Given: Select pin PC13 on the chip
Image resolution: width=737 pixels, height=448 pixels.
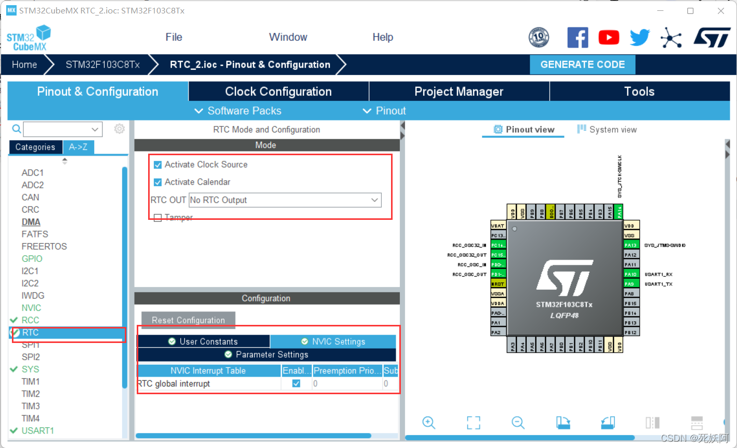Looking at the screenshot, I should (498, 235).
